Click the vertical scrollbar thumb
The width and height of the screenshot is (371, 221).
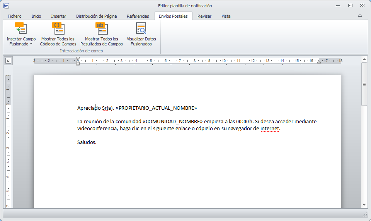(x=364, y=84)
